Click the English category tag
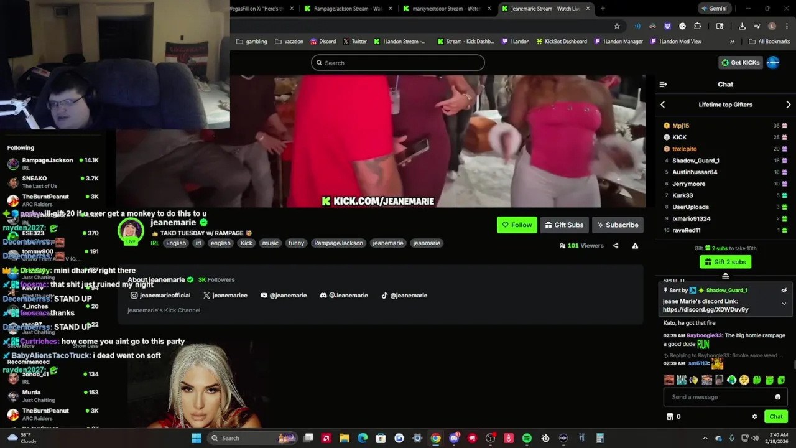 (x=176, y=243)
